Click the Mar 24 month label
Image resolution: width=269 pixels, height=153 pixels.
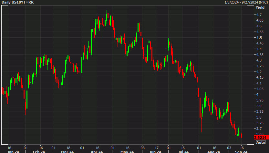coord(67,151)
